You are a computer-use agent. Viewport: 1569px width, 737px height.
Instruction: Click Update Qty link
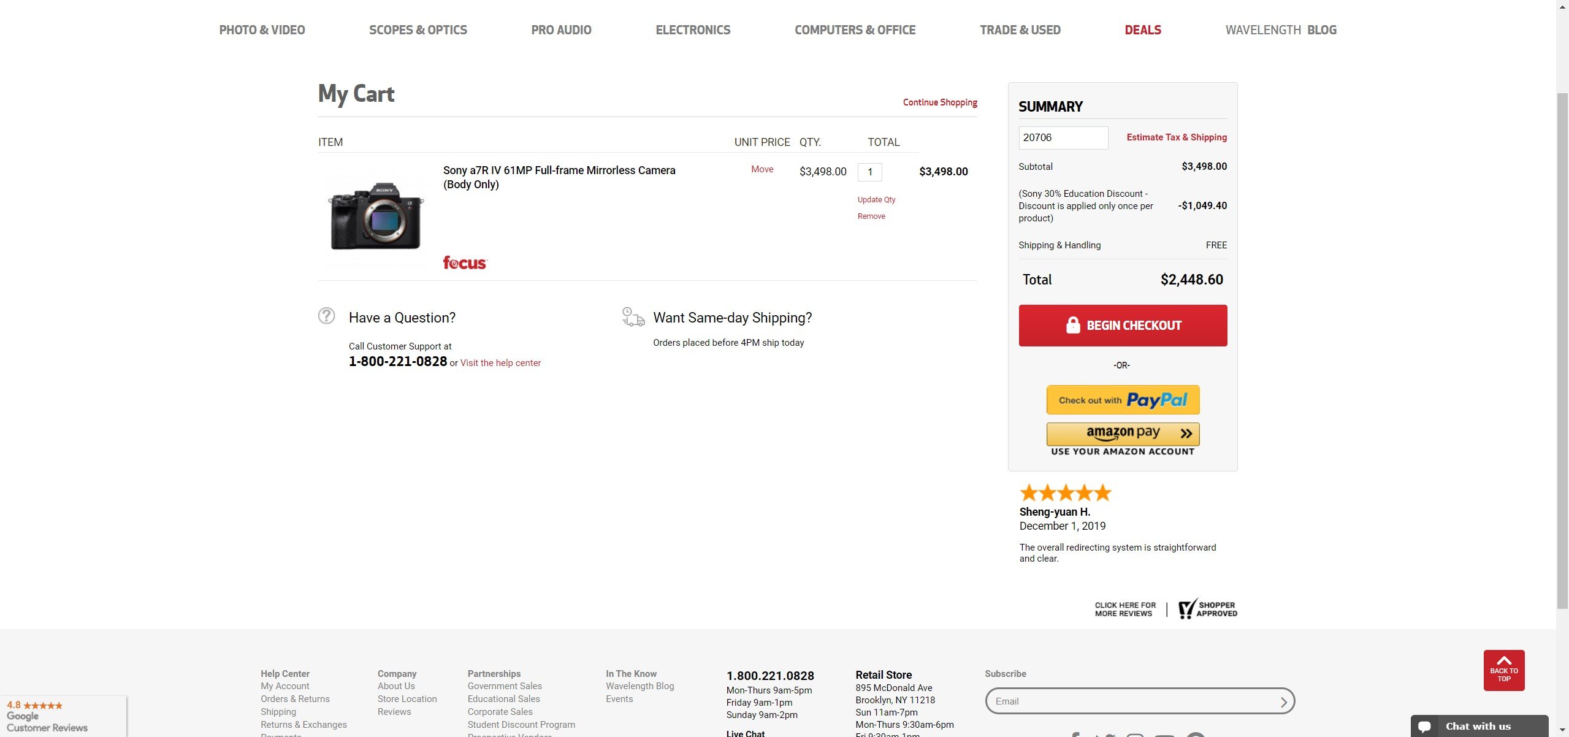click(876, 200)
